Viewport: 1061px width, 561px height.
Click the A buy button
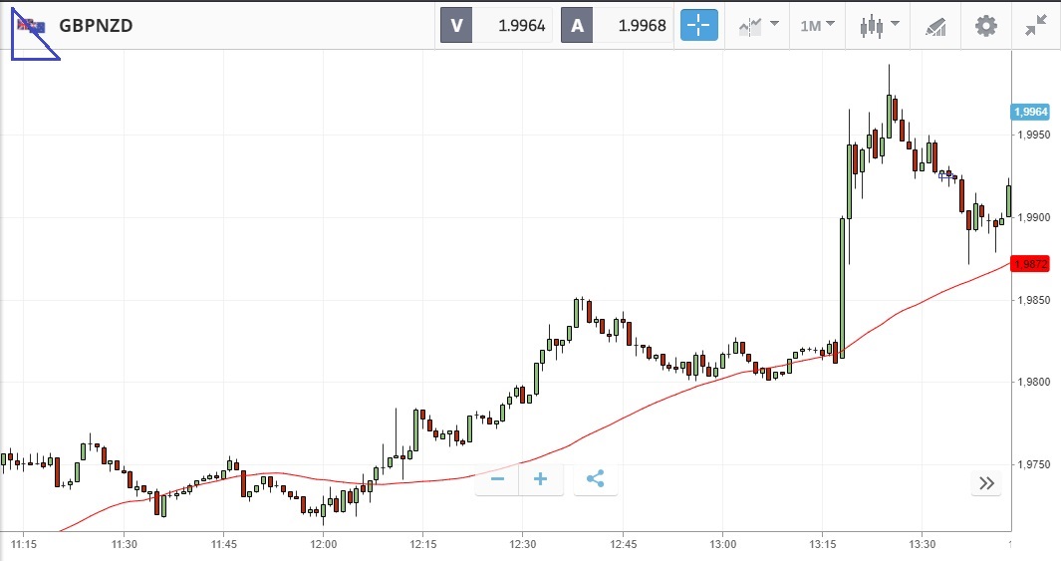pos(577,25)
